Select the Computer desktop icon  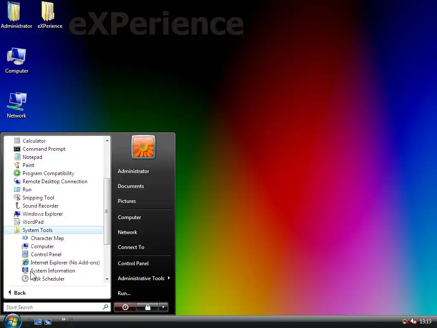click(17, 61)
